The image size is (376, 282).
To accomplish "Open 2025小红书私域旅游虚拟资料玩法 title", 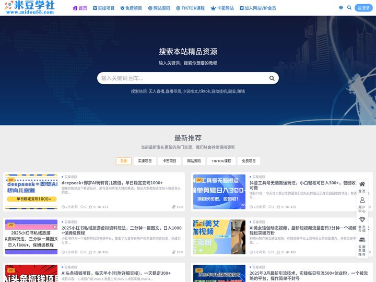I will pyautogui.click(x=122, y=230).
